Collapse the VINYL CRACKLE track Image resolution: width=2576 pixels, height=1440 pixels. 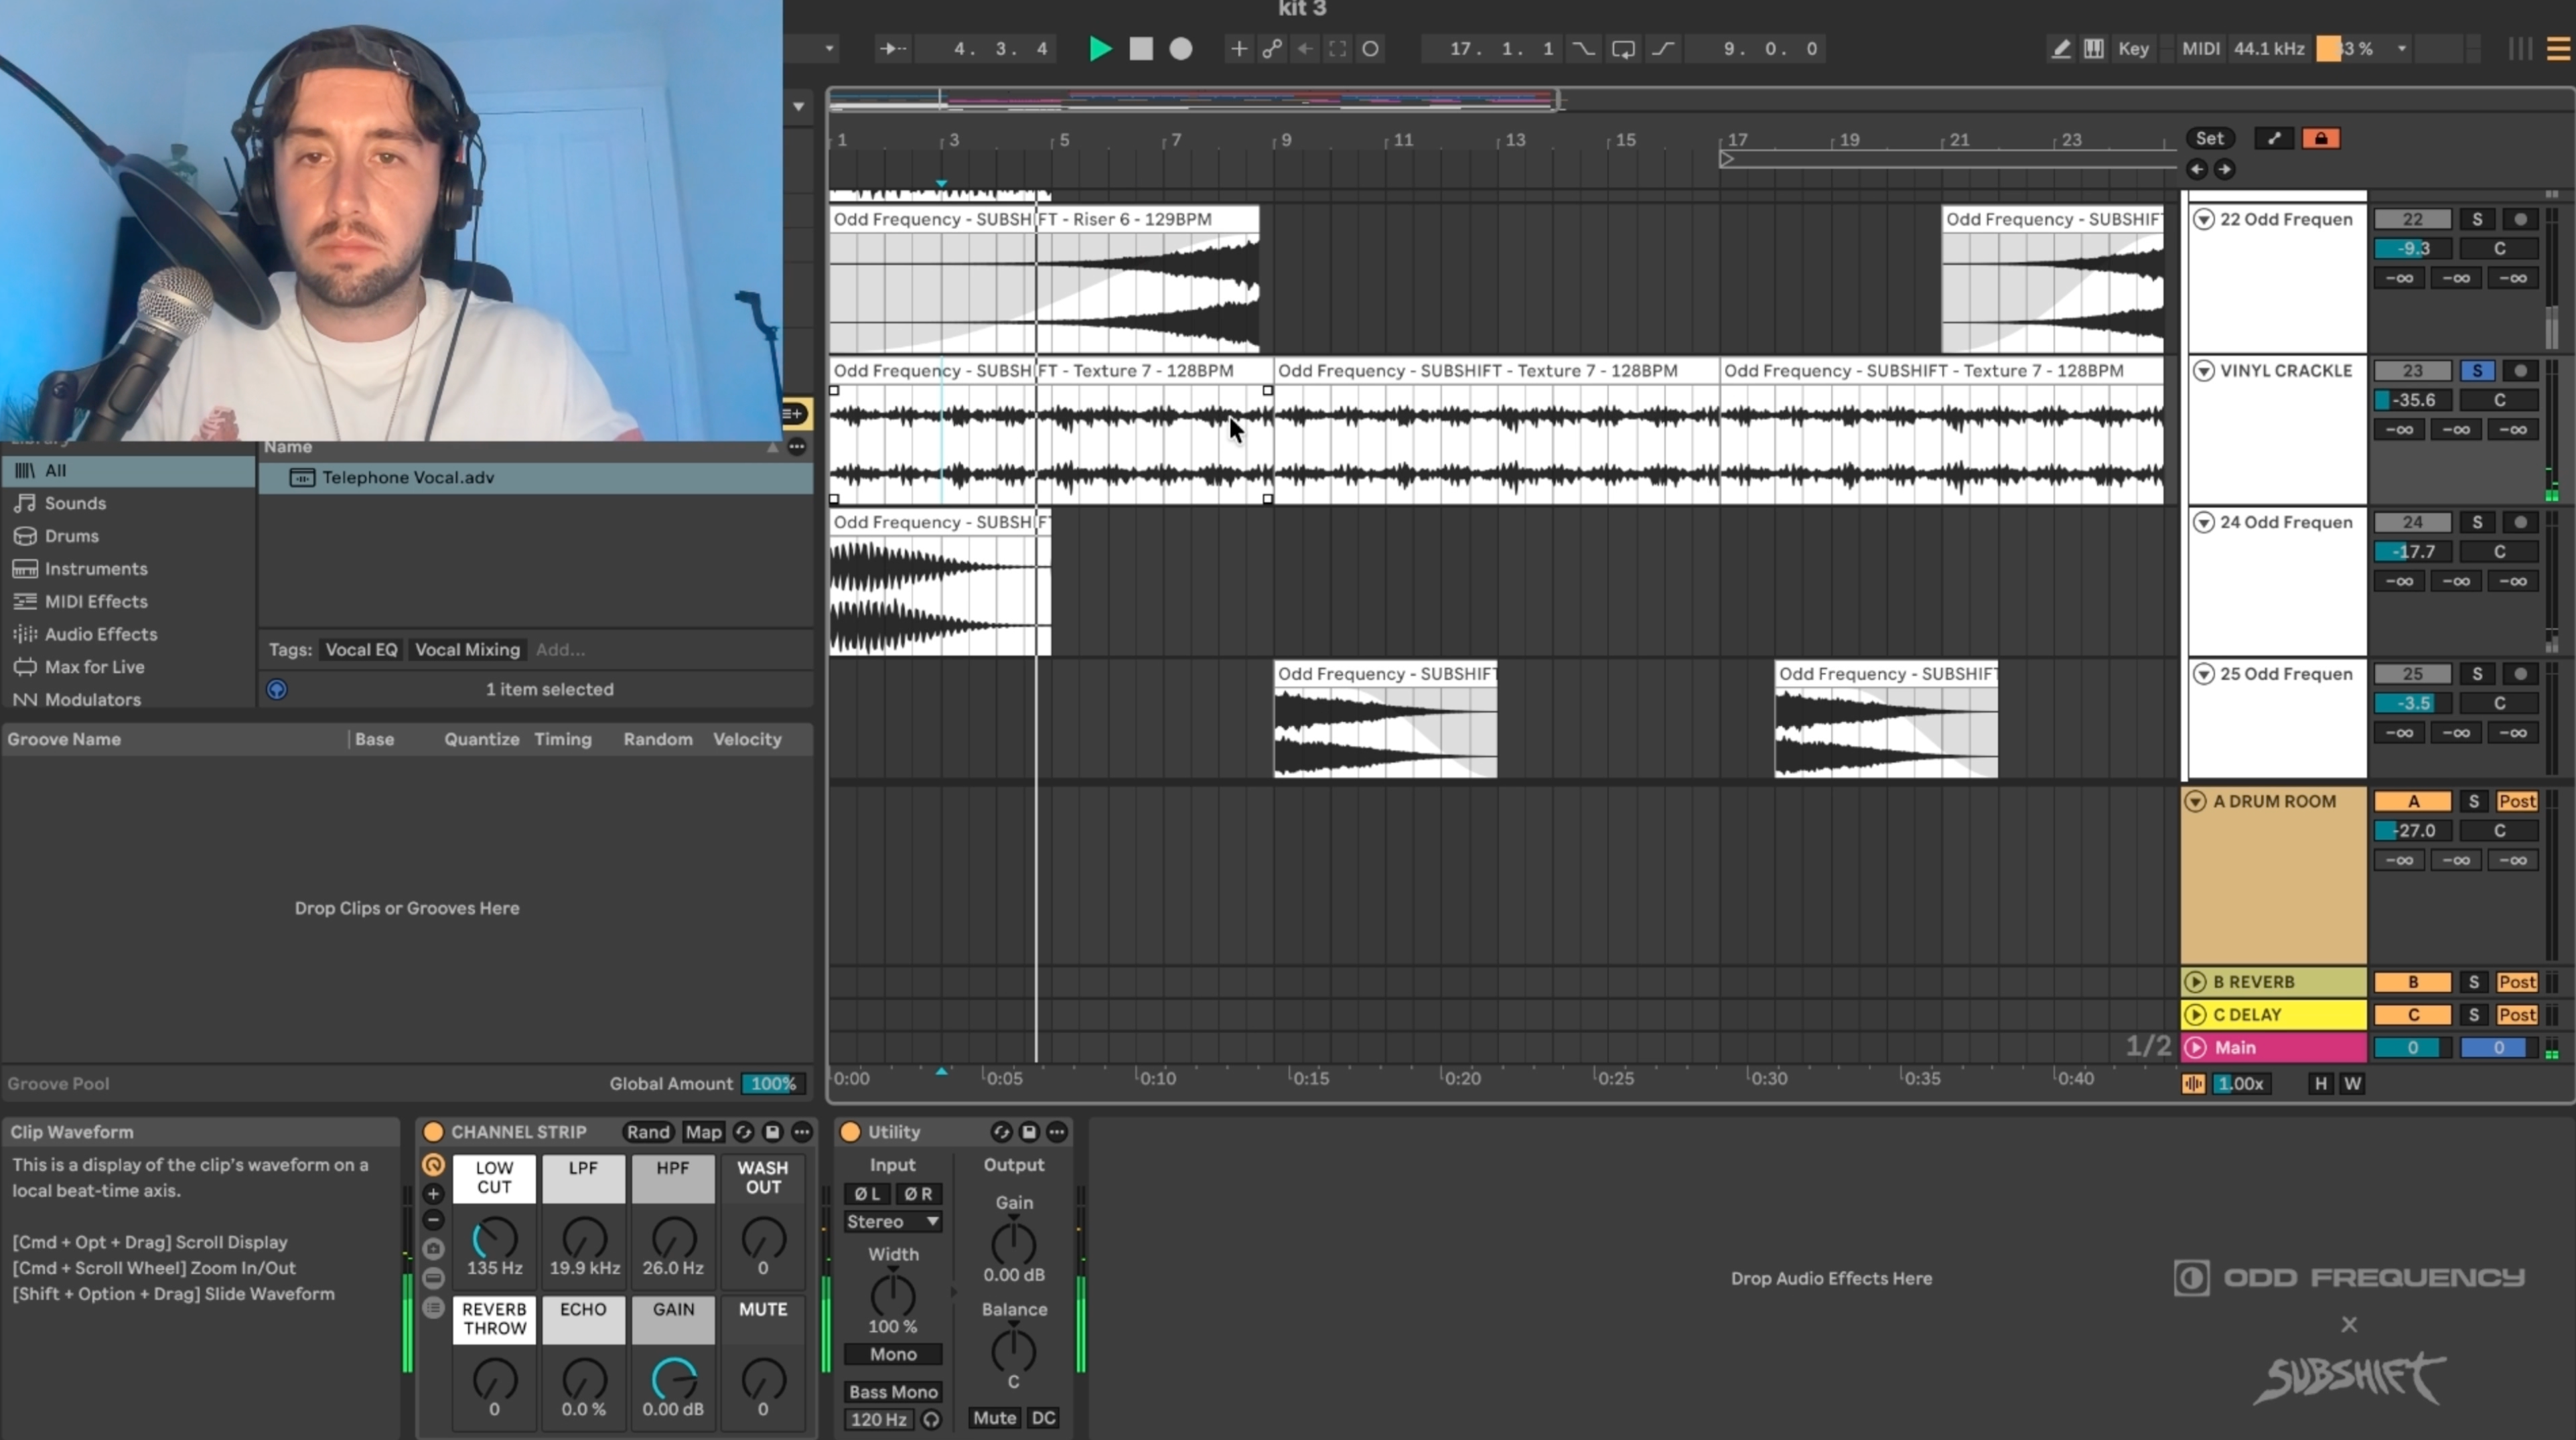coord(2204,370)
